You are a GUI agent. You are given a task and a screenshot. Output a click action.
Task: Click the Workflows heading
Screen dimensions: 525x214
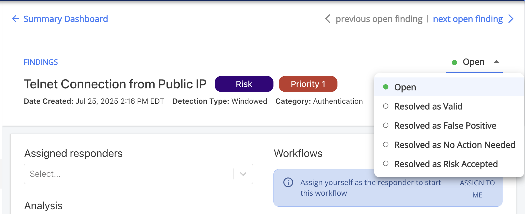click(x=298, y=153)
